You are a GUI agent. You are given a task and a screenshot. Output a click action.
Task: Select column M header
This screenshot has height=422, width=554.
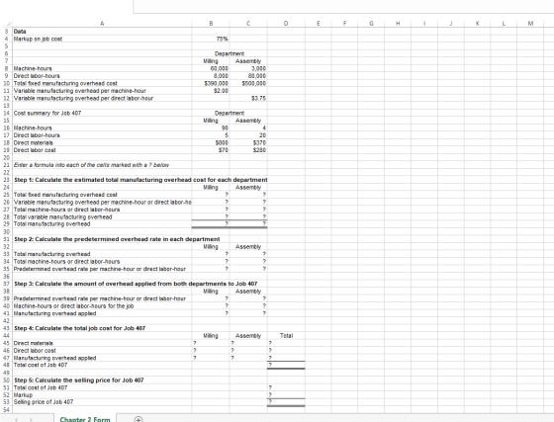[530, 24]
